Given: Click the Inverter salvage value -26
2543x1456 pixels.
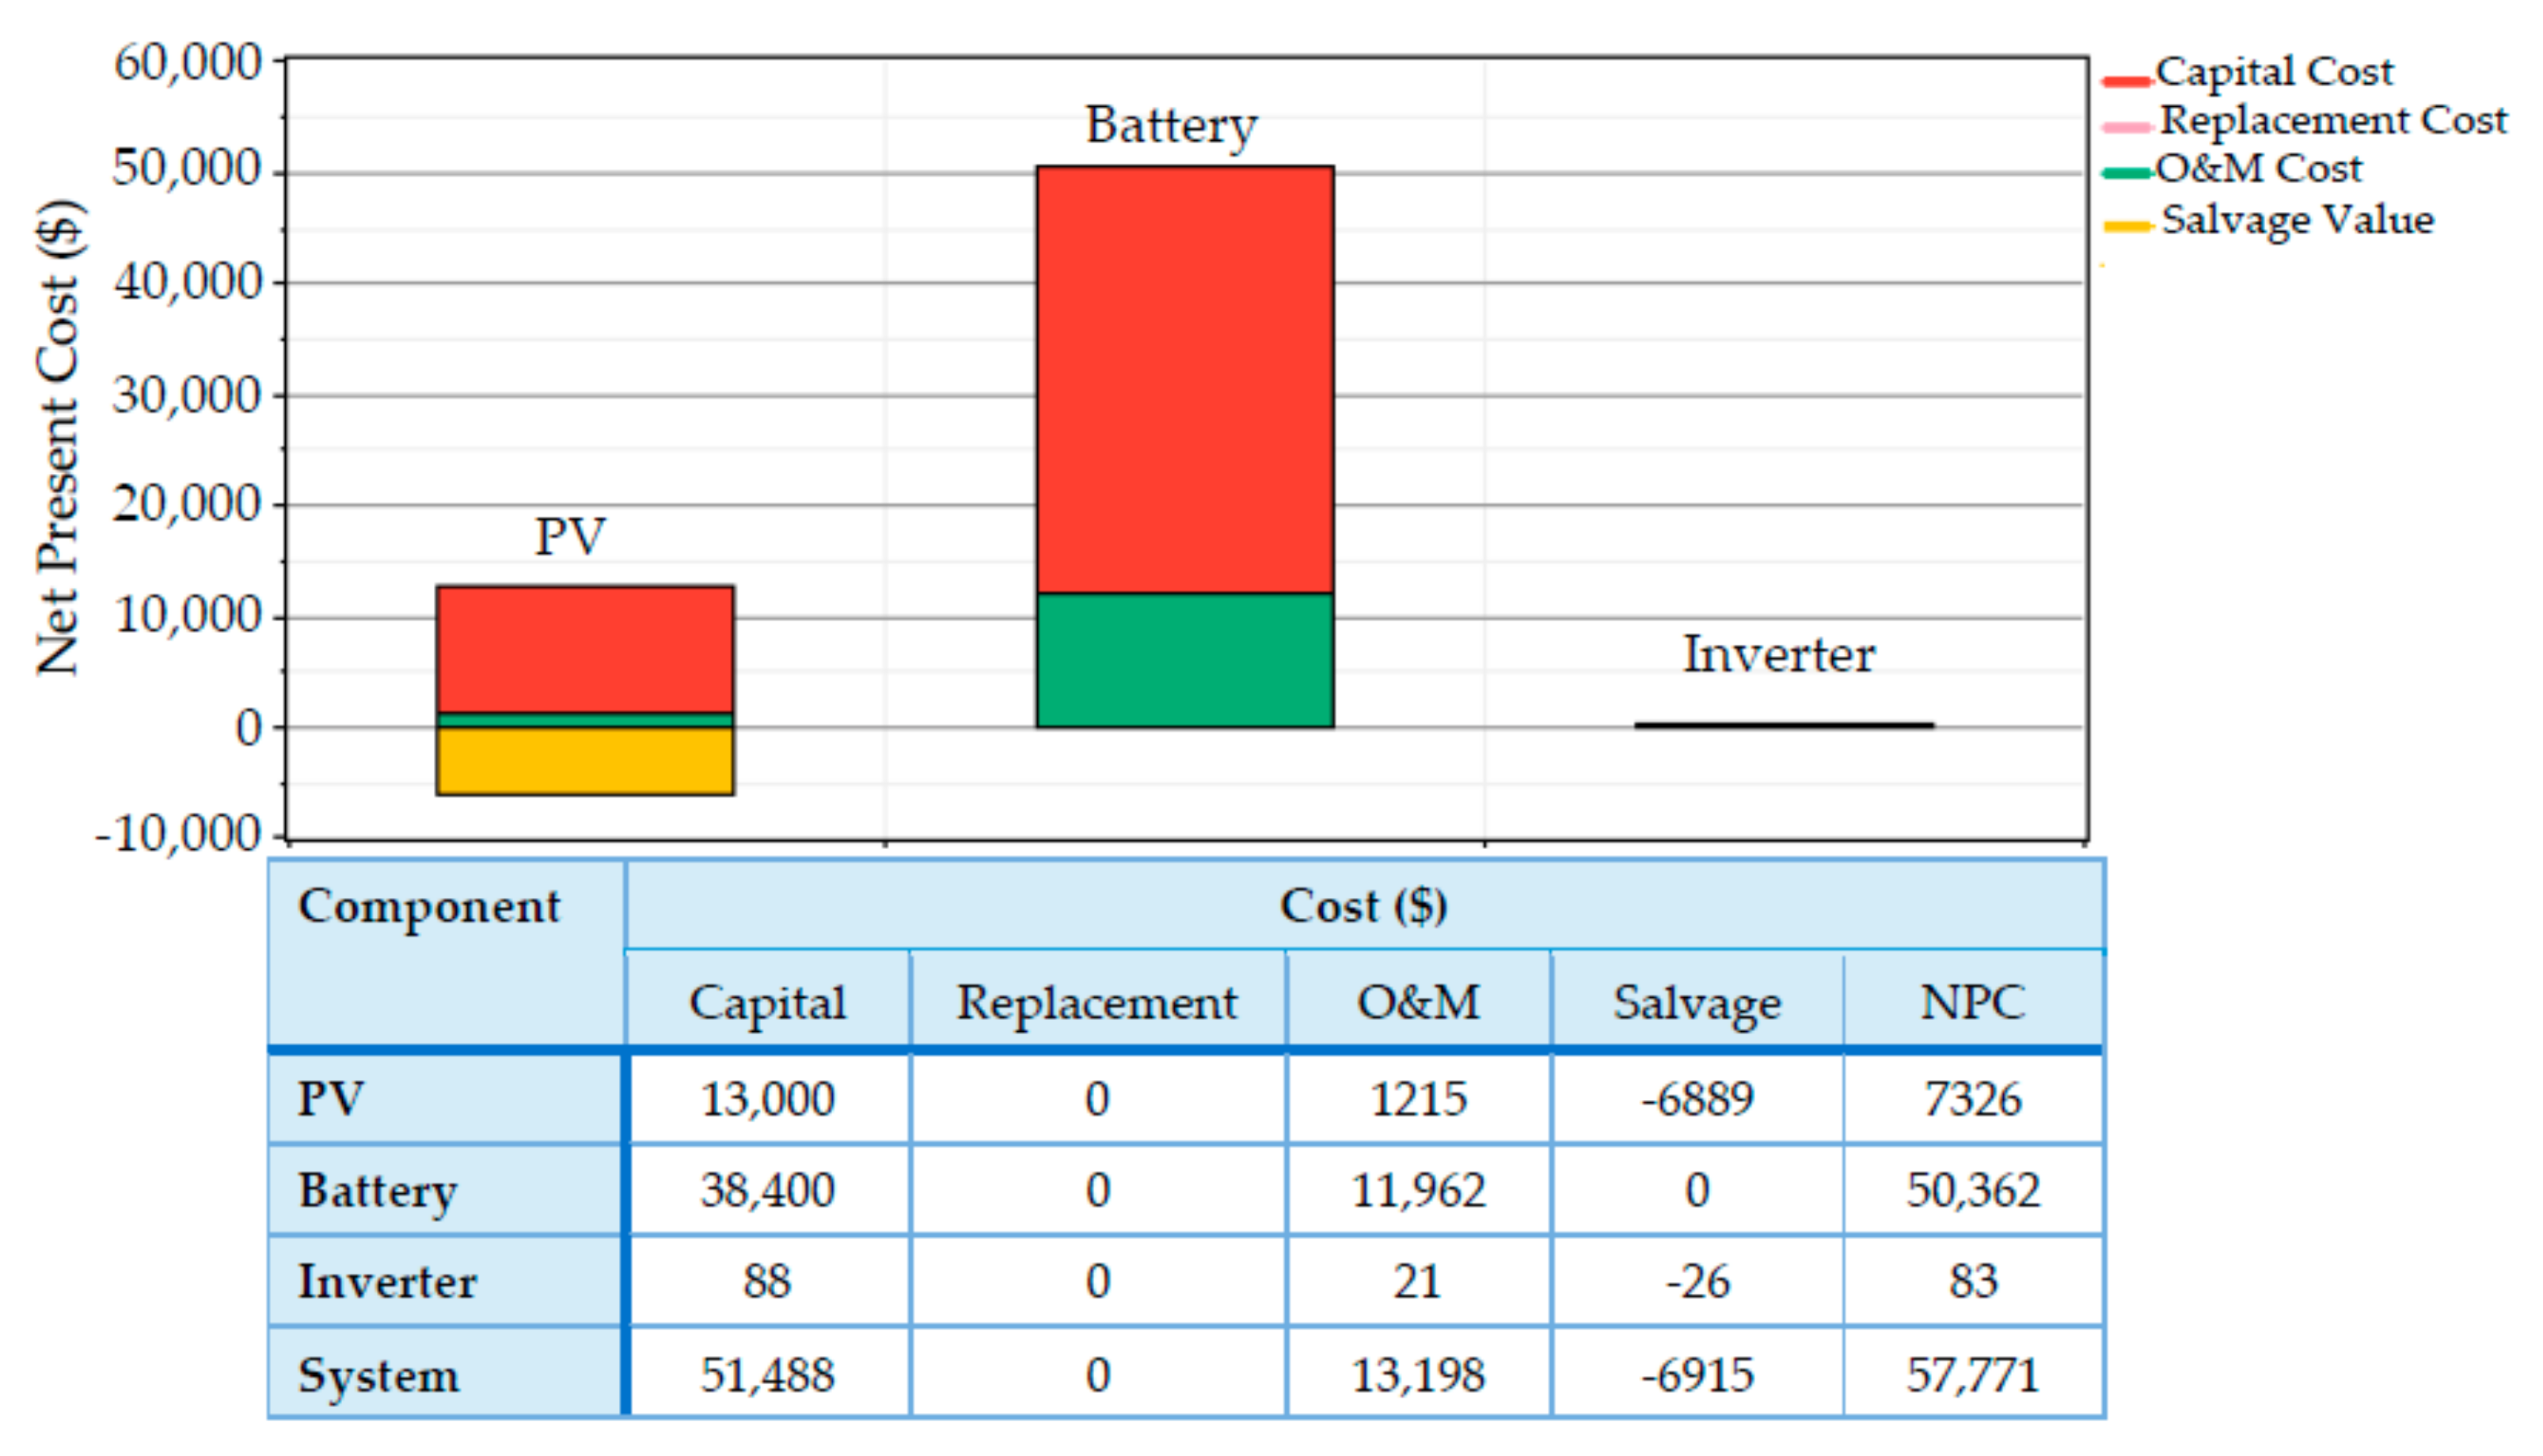Looking at the screenshot, I should pyautogui.click(x=1697, y=1281).
